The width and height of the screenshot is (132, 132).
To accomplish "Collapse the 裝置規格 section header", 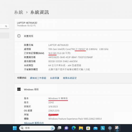I will [x=73, y=36].
